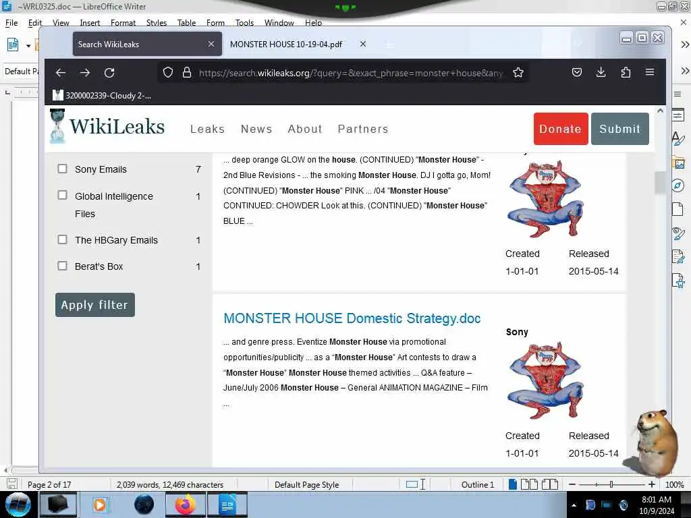Open LibreOffice sidebar Gallery icon
691x518 pixels.
(x=679, y=163)
